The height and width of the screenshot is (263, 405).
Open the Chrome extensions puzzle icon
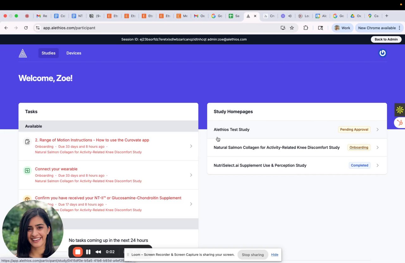coord(306,28)
